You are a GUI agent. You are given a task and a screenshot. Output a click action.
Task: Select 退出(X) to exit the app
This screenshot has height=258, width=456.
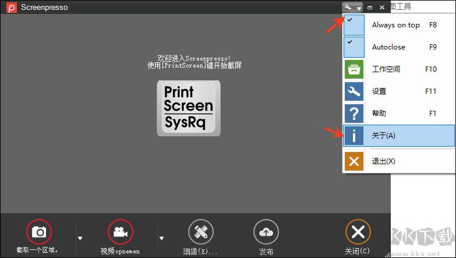point(398,161)
